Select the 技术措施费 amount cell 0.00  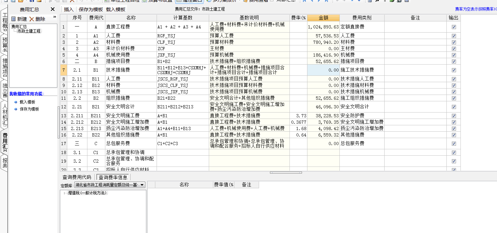[x=323, y=70]
